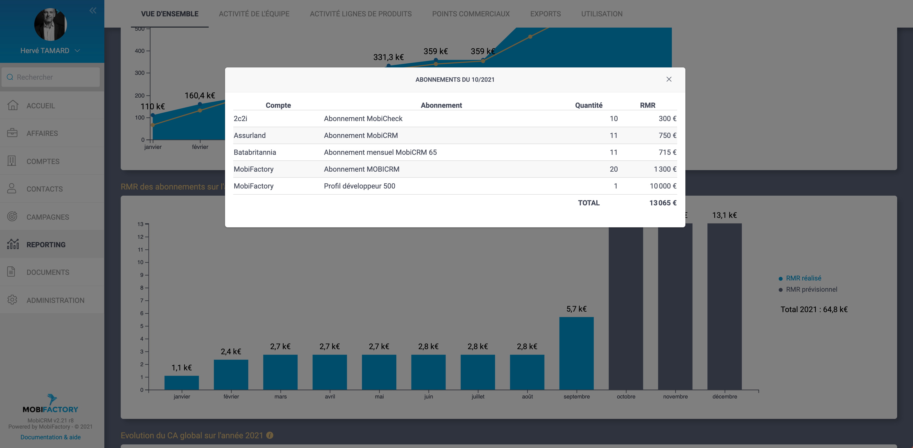913x448 pixels.
Task: Toggle RMR prévisionnel legend series
Action: click(x=811, y=289)
